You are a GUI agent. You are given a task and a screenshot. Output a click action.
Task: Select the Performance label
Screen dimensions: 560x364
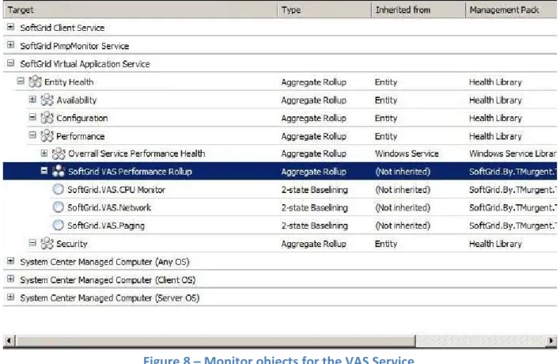(81, 136)
